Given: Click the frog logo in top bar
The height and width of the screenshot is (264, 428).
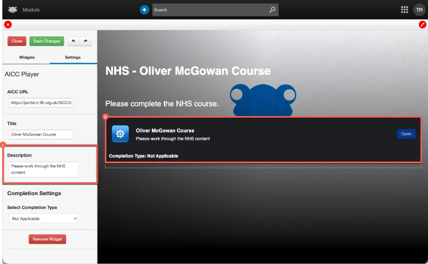Looking at the screenshot, I should coord(13,10).
